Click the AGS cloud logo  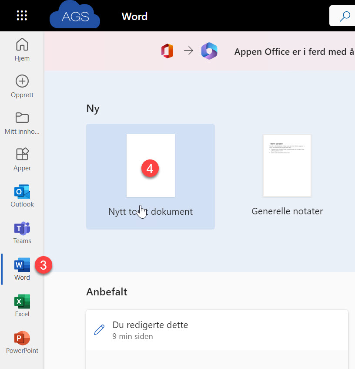pos(75,17)
